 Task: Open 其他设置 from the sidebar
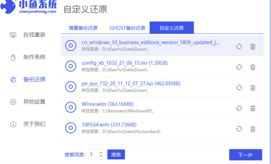point(34,102)
